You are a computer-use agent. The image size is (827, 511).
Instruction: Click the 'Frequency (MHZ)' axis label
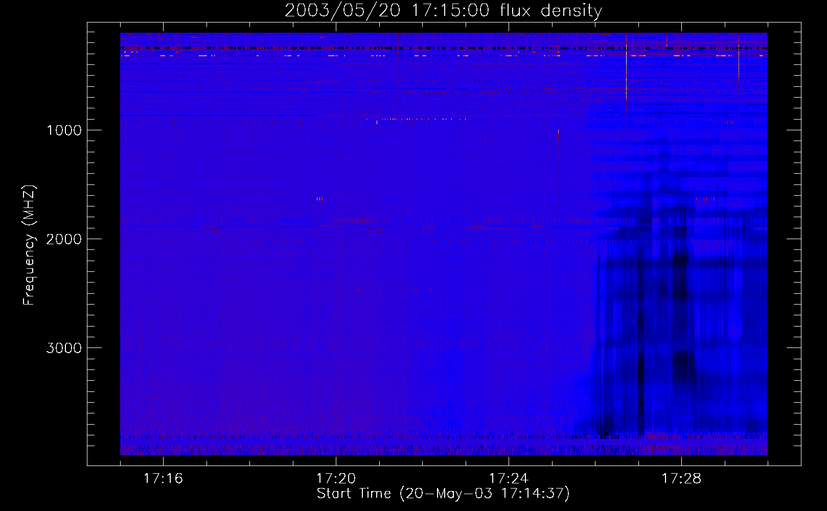pos(29,245)
